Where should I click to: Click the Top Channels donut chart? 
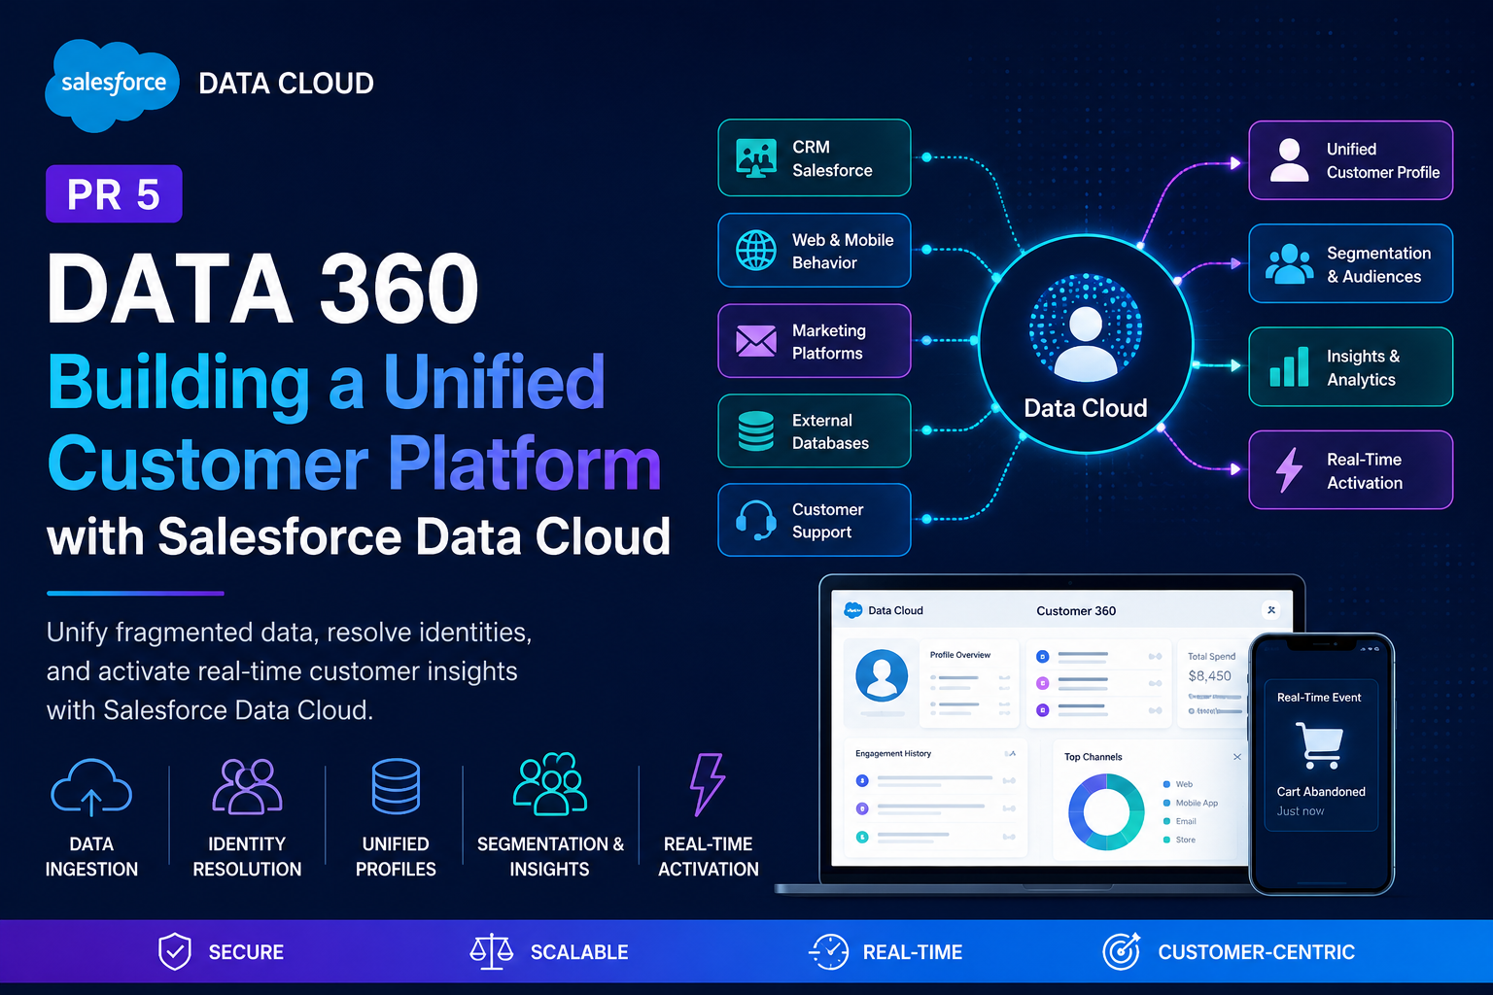[1106, 812]
